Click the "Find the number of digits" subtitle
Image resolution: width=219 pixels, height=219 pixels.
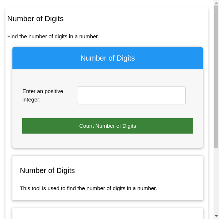pos(53,36)
